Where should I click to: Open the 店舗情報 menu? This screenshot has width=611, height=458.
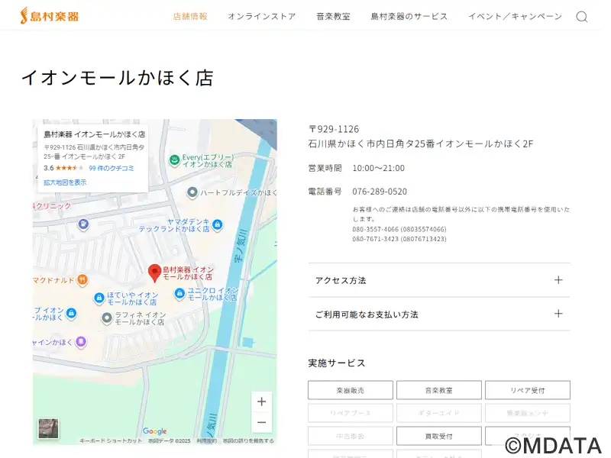tap(190, 16)
